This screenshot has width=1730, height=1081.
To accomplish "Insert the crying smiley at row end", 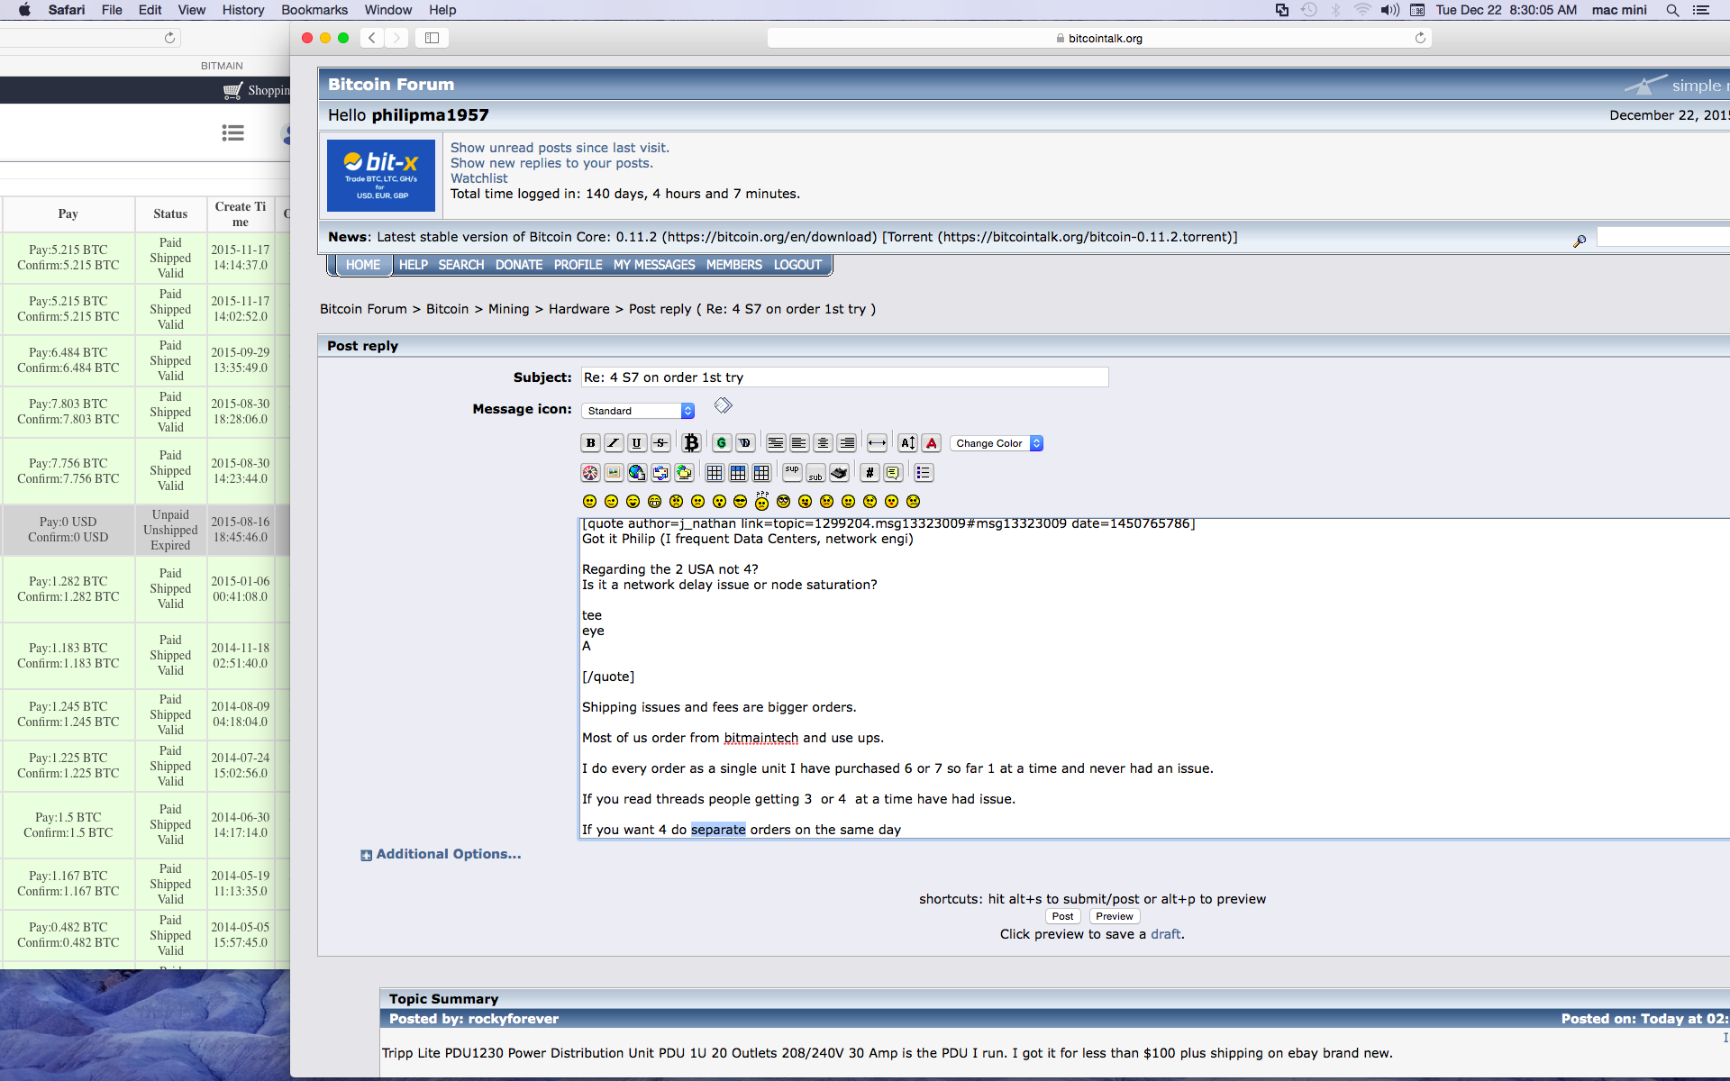I will coord(914,501).
